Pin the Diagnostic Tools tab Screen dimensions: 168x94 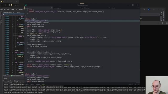[x=13, y=13]
